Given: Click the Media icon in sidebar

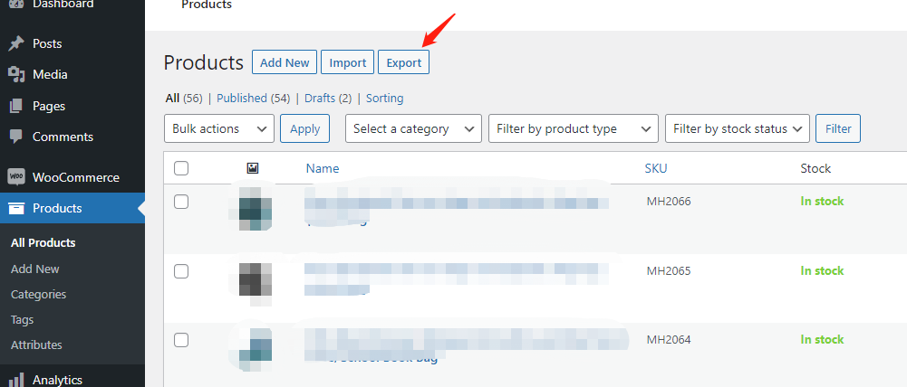Looking at the screenshot, I should (16, 74).
